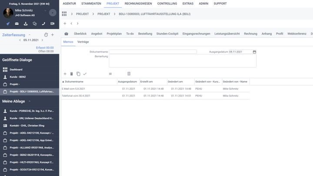Open the app grid icon in breadcrumb

click(x=64, y=14)
